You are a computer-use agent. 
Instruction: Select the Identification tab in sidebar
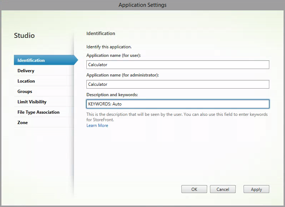tap(31, 60)
